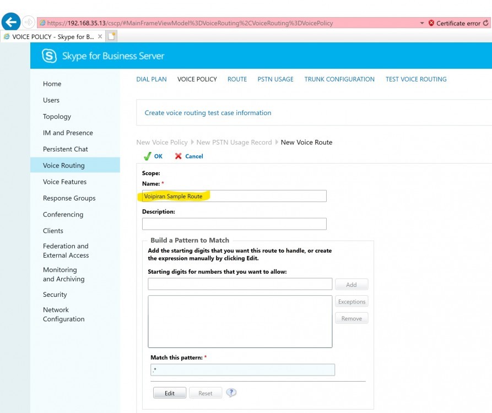This screenshot has height=413, width=492.
Task: Switch to the TRUNK CONFIGURATION tab
Action: [x=339, y=79]
